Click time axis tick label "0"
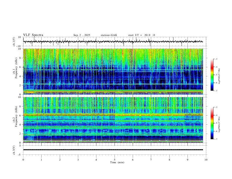Viewport: 232px width, 179px height. (23, 160)
